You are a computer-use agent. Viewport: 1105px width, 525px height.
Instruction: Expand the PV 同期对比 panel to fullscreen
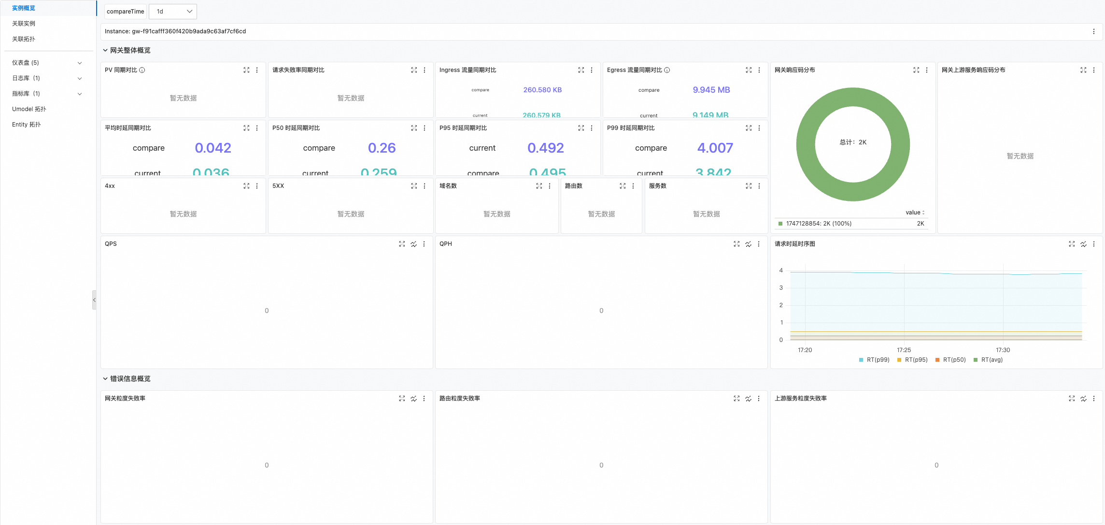pyautogui.click(x=246, y=70)
